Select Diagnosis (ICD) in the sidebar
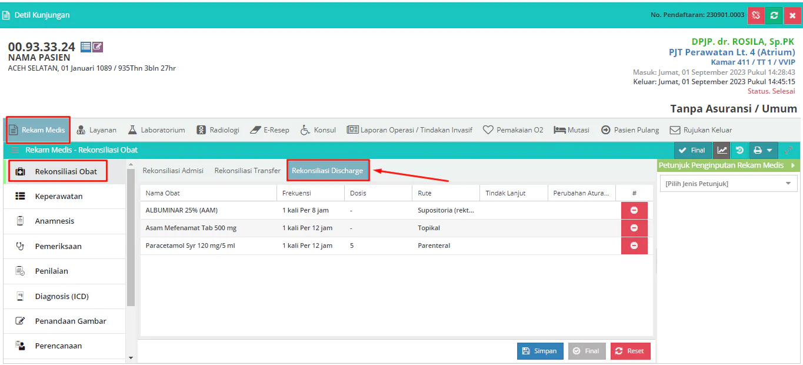803x365 pixels. [65, 297]
